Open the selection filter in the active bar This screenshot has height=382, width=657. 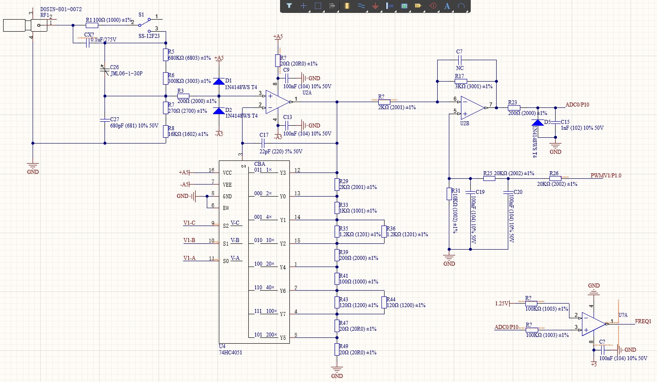[x=289, y=6]
